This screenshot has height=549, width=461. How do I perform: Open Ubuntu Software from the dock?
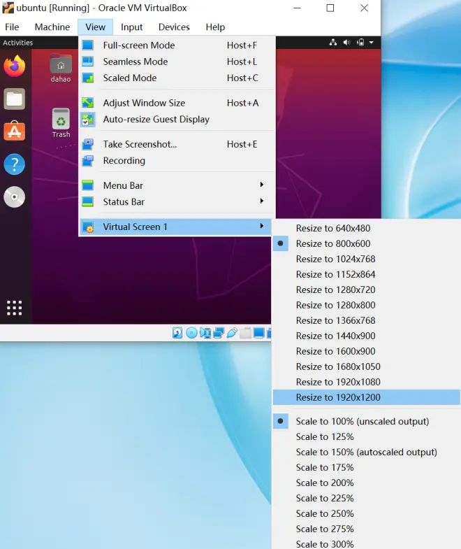(x=15, y=131)
